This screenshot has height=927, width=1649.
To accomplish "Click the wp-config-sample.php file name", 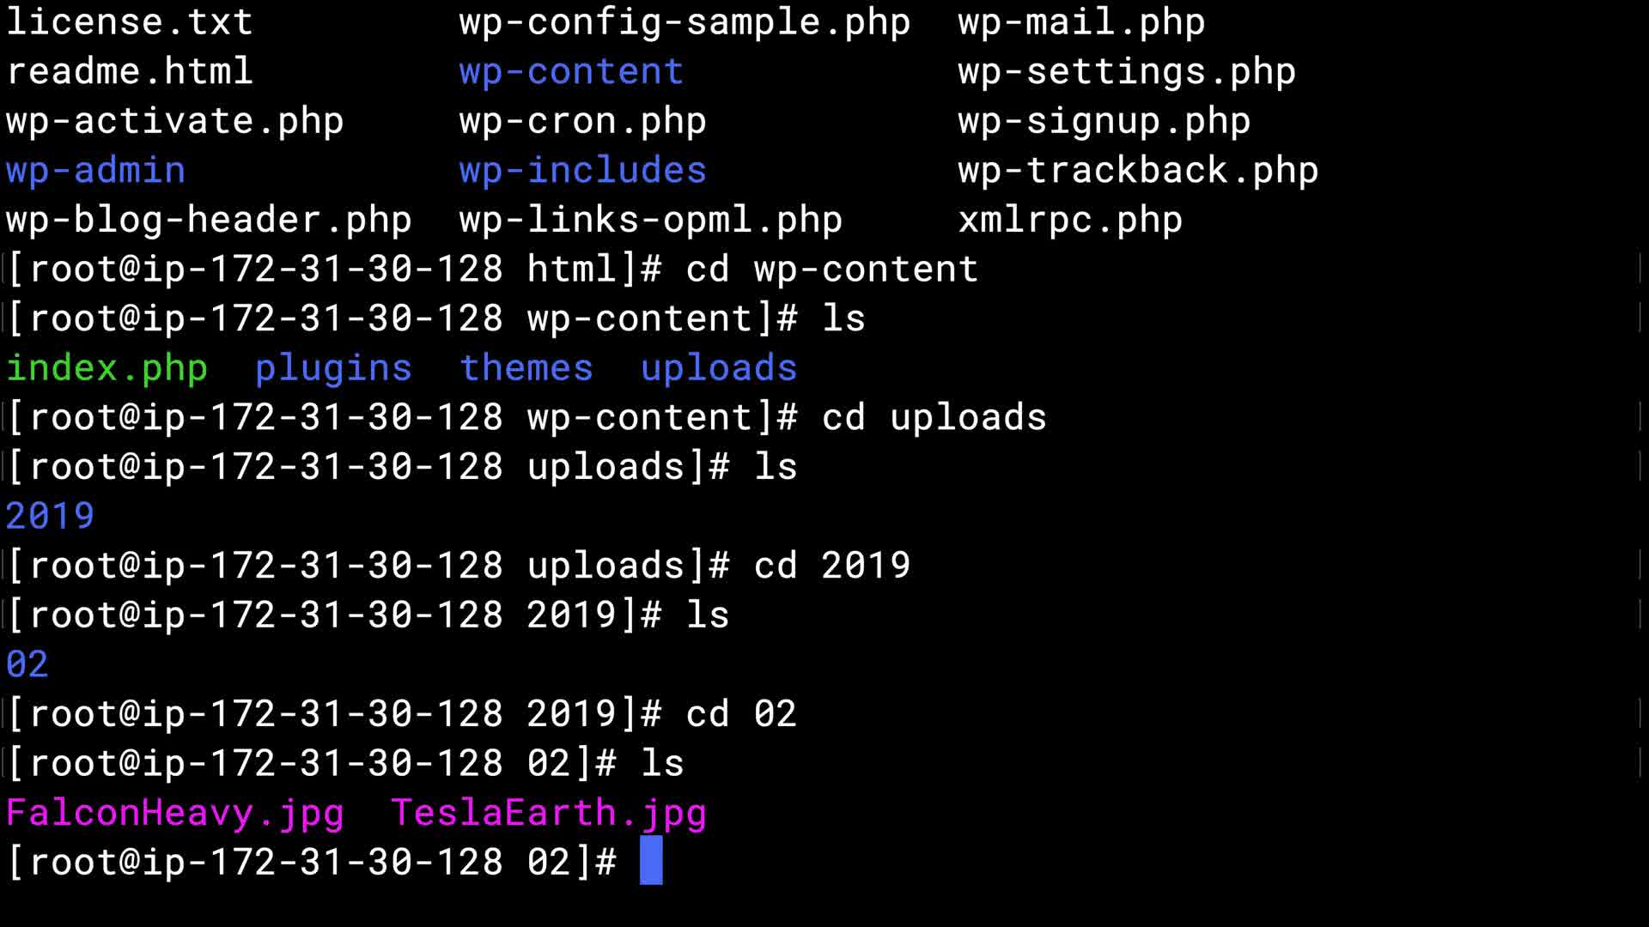I will tap(685, 21).
